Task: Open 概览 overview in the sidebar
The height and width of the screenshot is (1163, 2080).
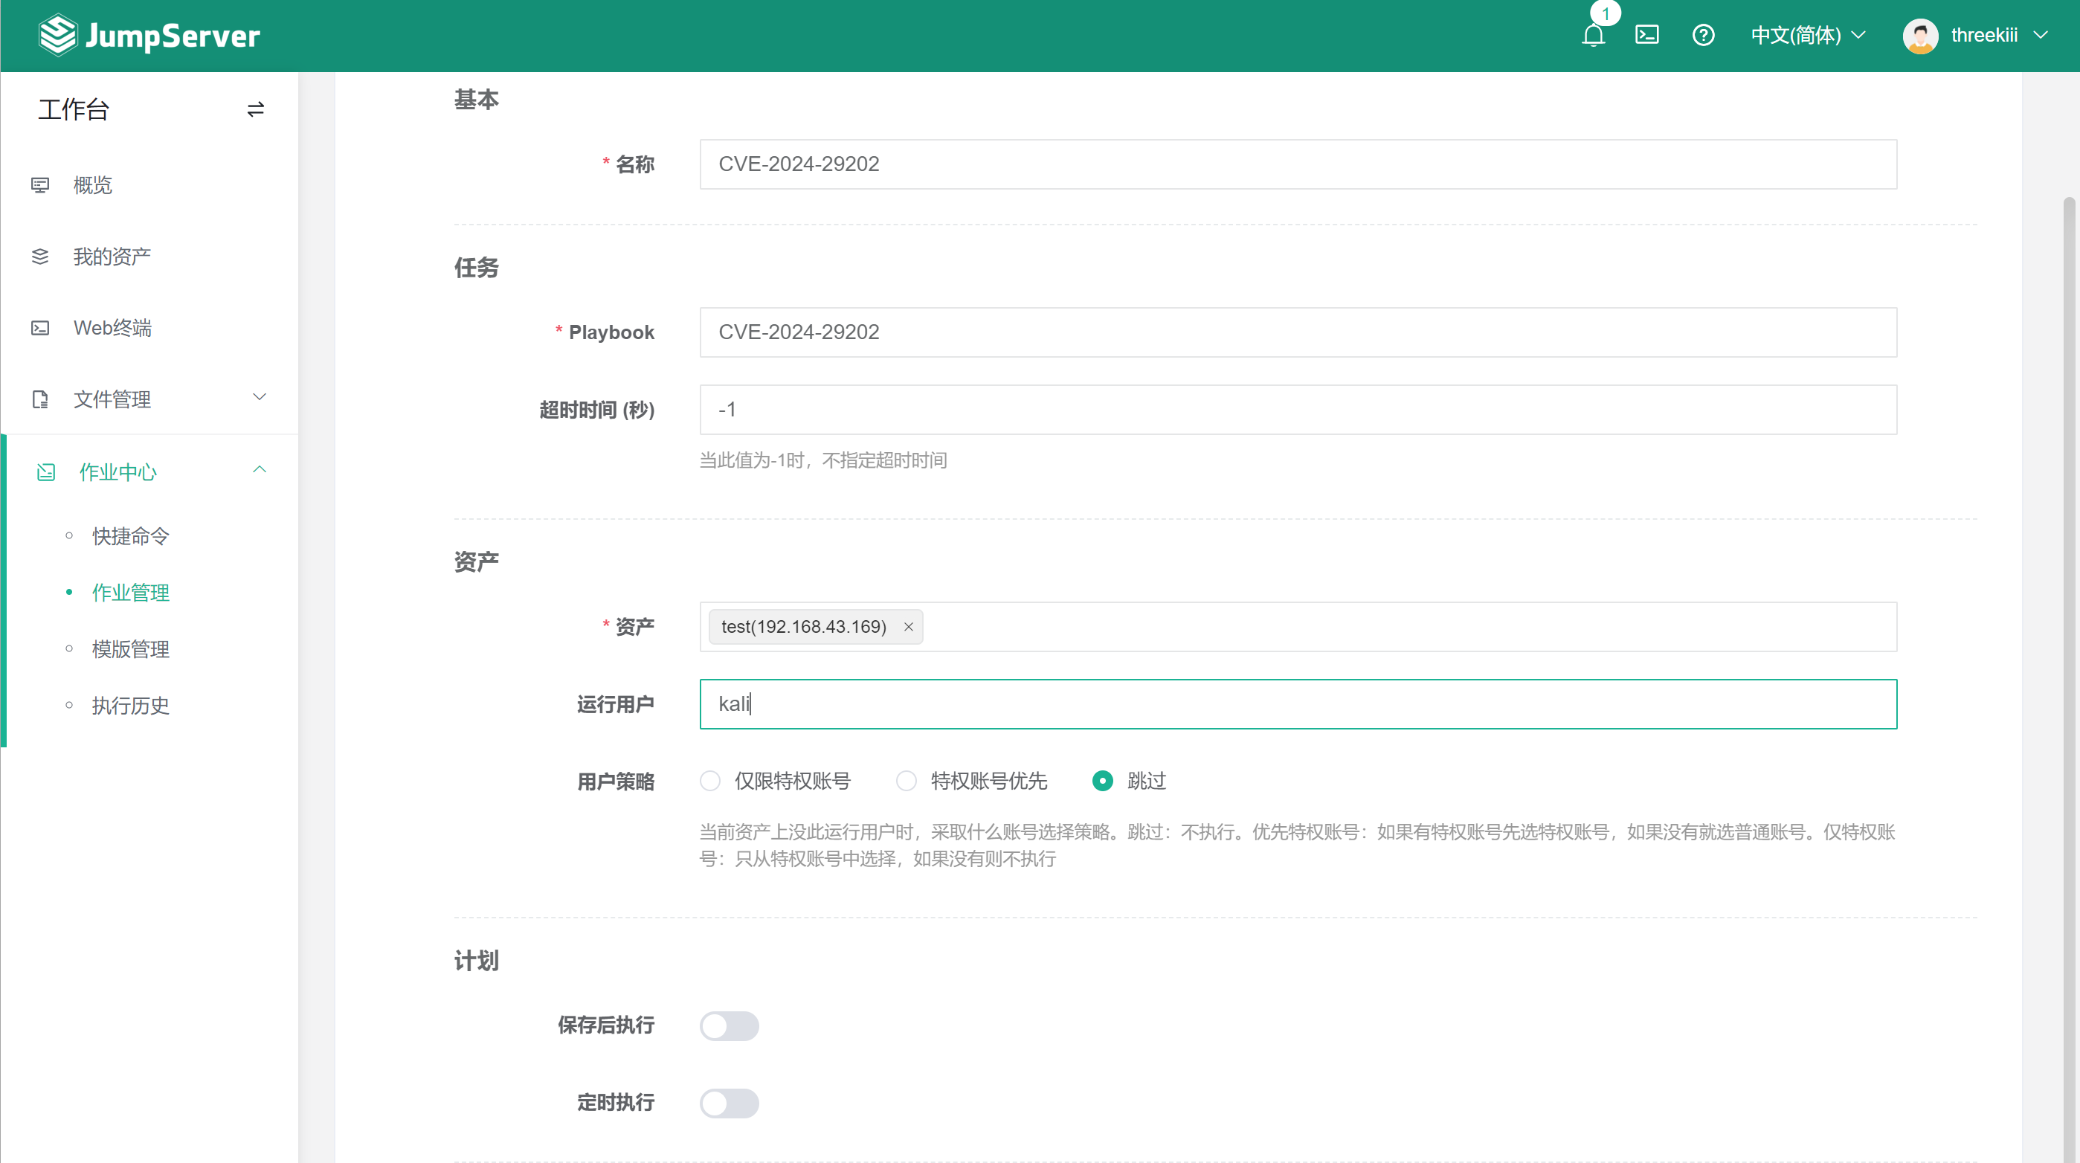Action: point(92,185)
